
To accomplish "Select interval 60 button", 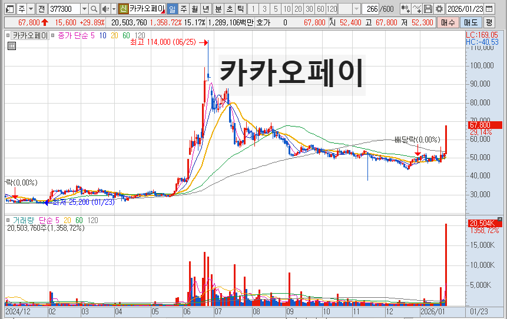I will [x=321, y=9].
